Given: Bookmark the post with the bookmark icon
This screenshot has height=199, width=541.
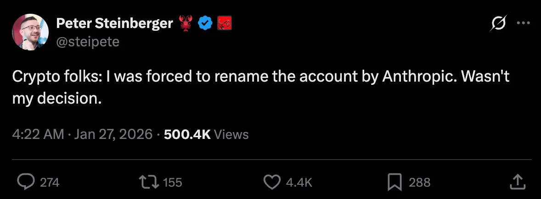Looking at the screenshot, I should point(394,182).
